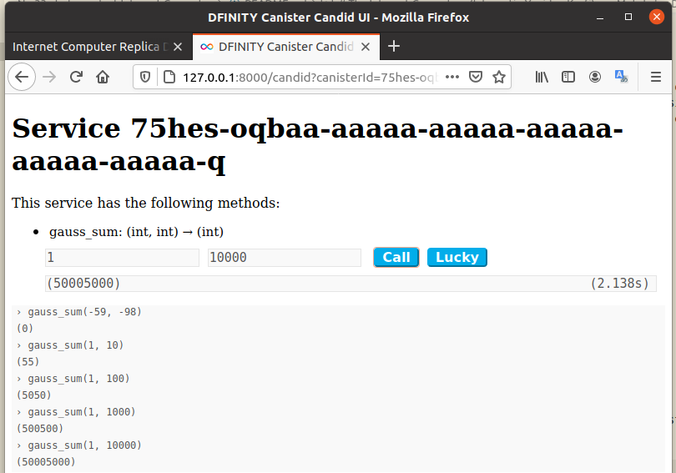Open tracking protection shield icon

[x=145, y=77]
